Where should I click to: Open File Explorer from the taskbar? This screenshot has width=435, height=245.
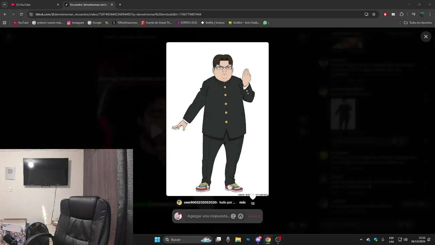pos(238,240)
